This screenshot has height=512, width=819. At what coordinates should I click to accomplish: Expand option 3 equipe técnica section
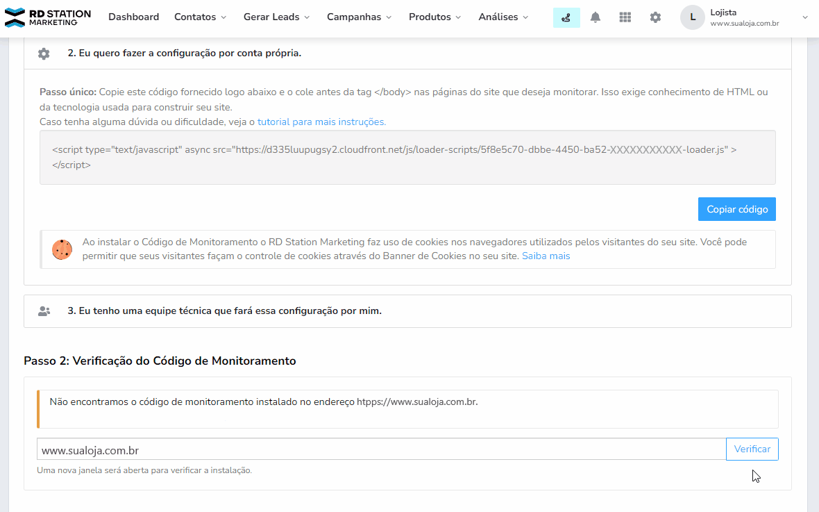407,311
